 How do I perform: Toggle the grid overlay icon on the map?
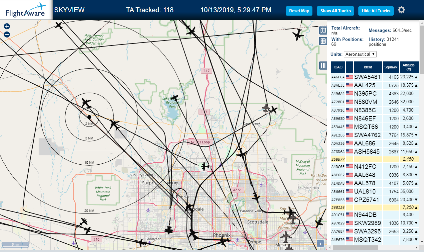click(323, 41)
